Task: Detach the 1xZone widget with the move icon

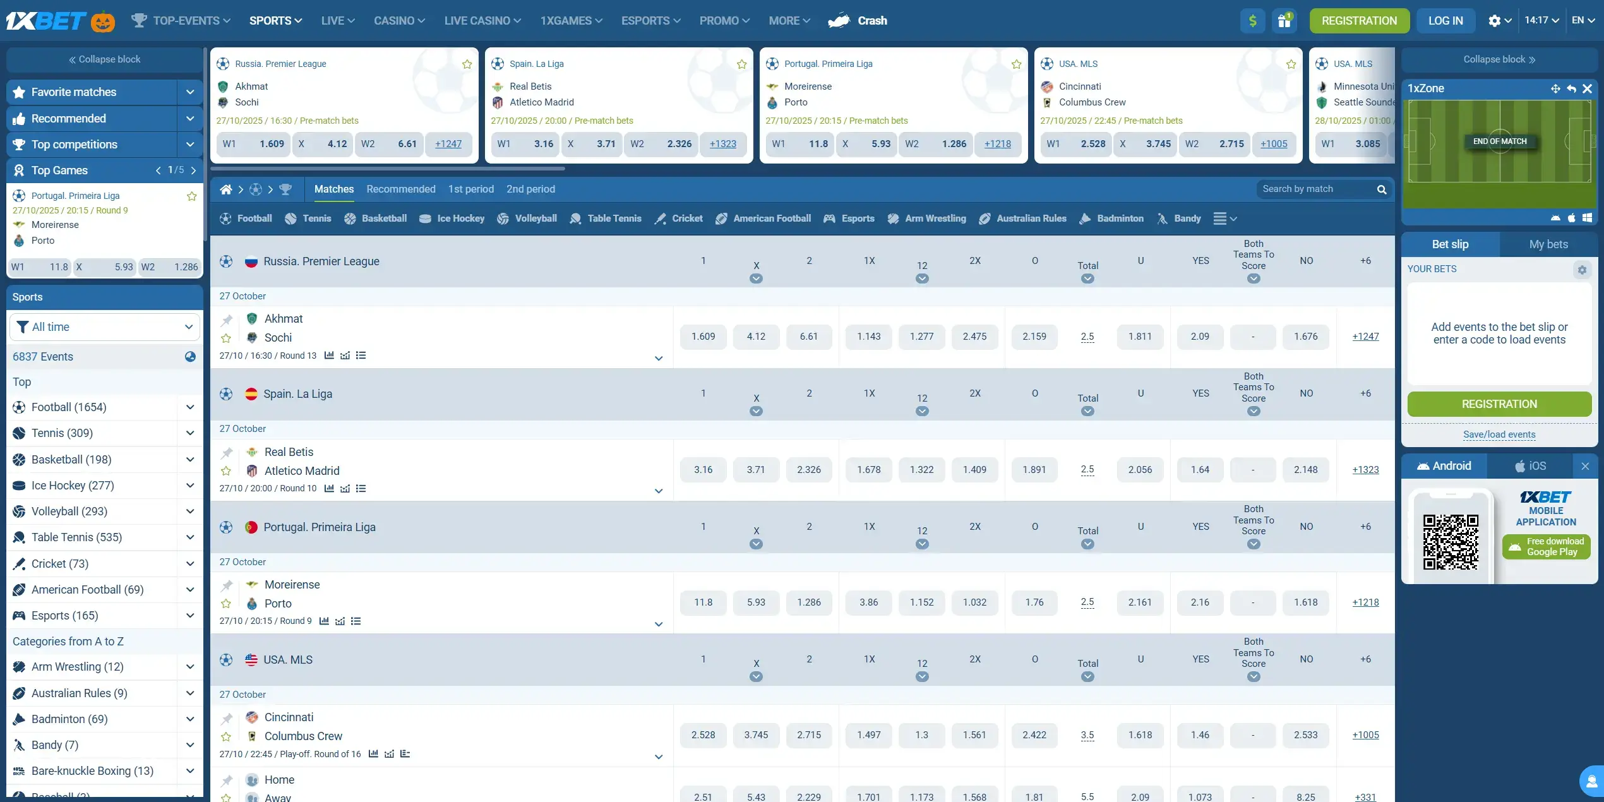Action: (x=1555, y=89)
